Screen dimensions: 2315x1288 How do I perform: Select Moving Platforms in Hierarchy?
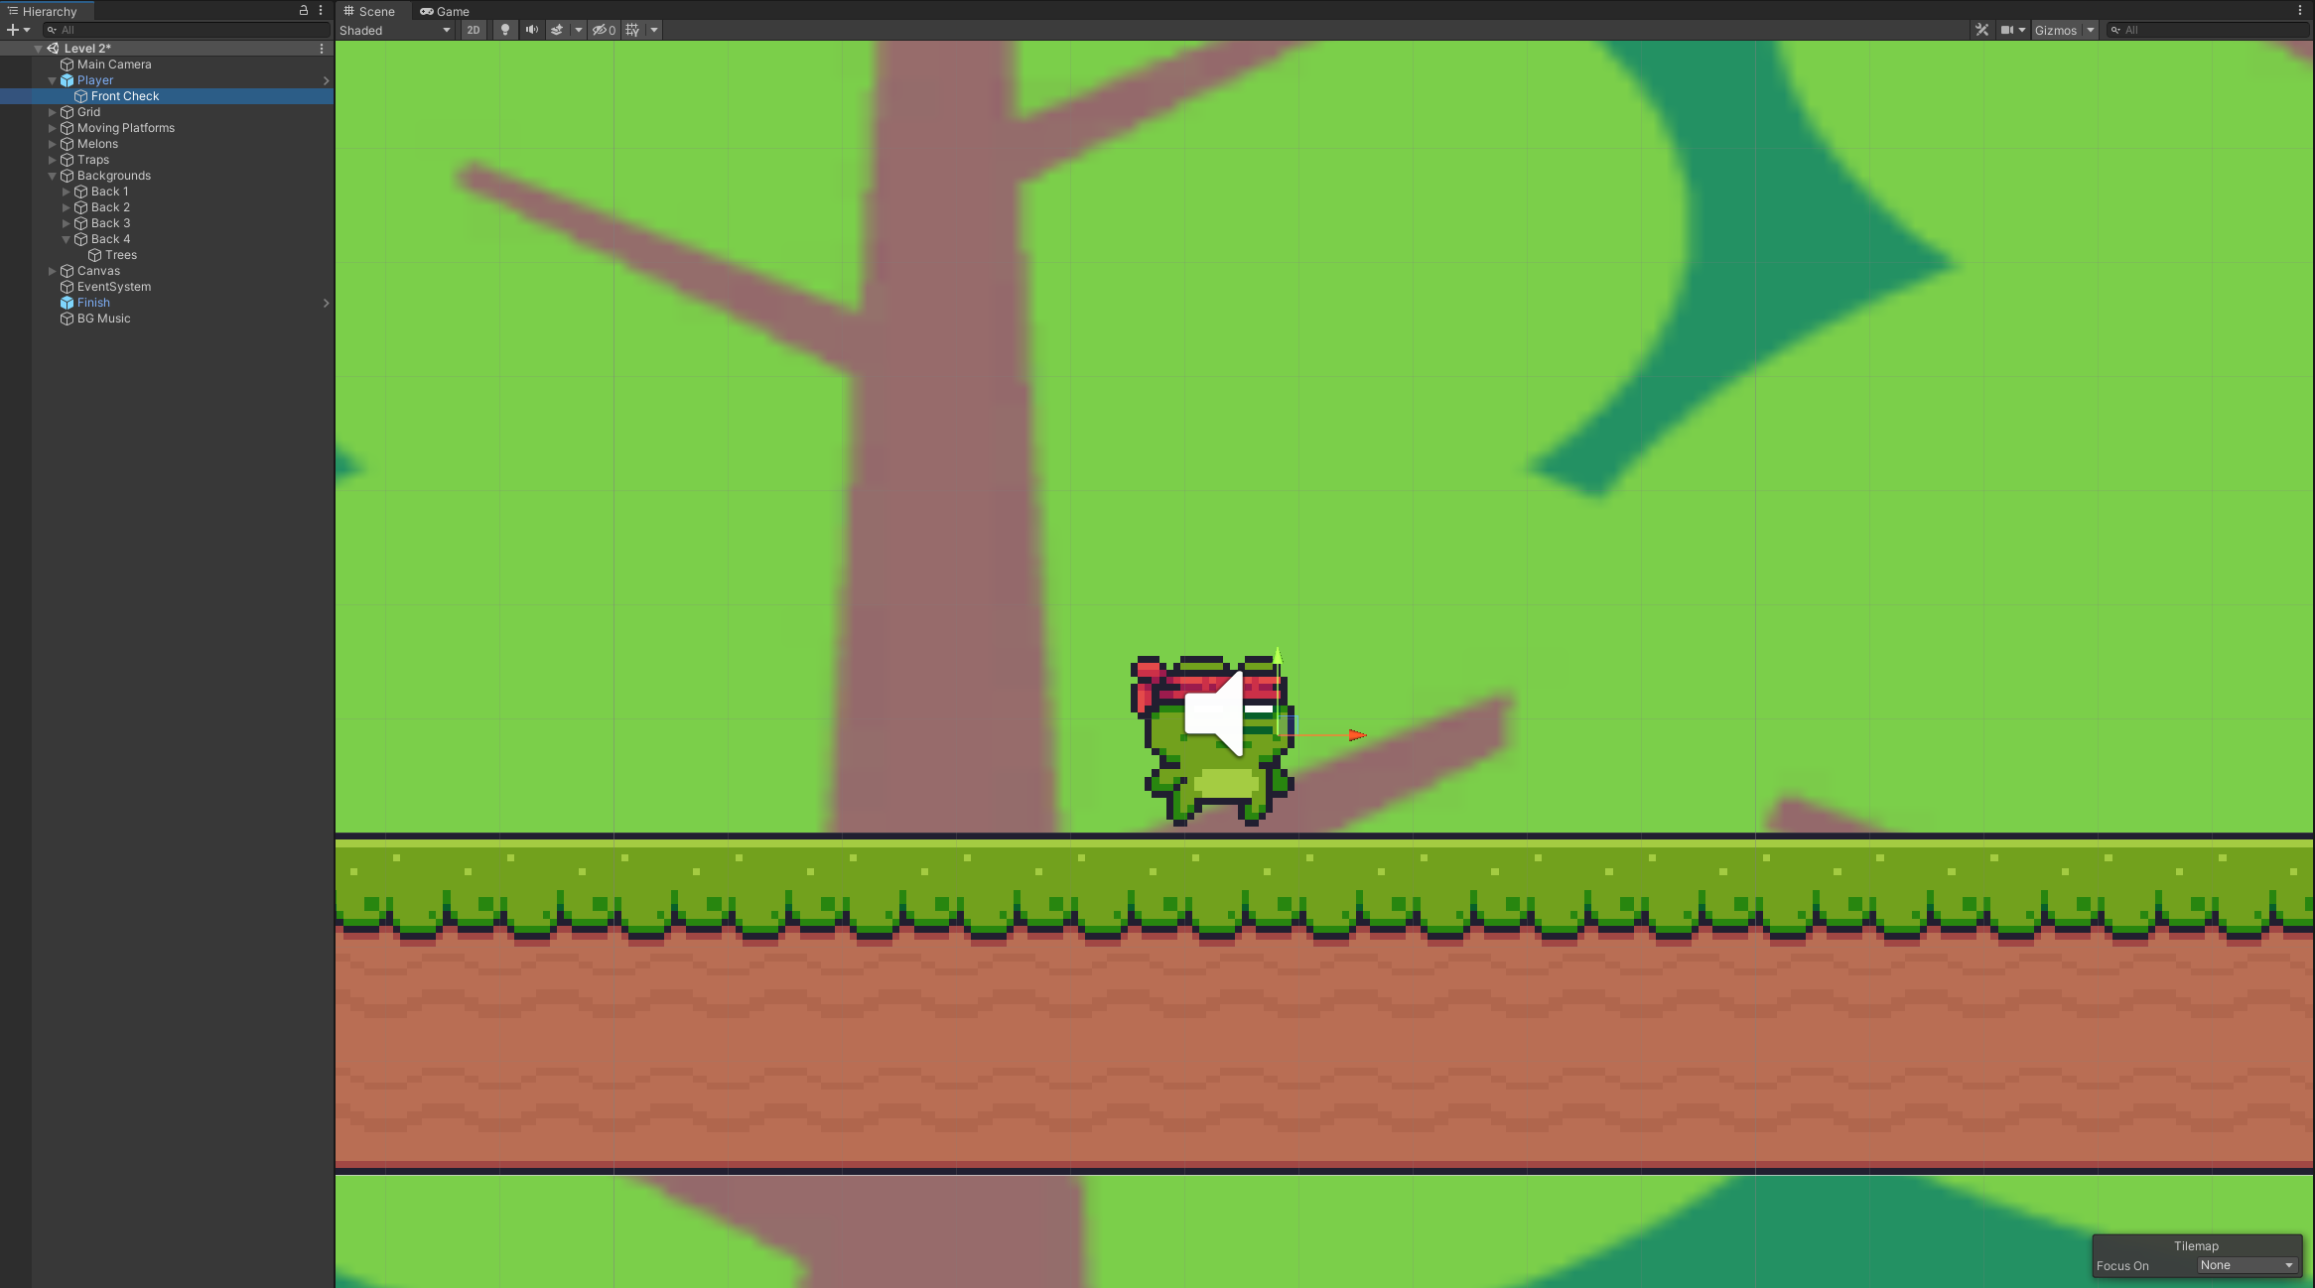(x=126, y=128)
